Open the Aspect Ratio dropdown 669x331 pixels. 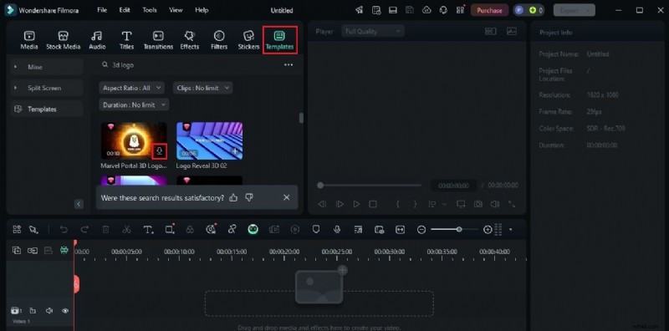[x=131, y=88]
